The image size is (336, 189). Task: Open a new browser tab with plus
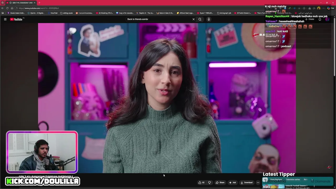(x=39, y=3)
